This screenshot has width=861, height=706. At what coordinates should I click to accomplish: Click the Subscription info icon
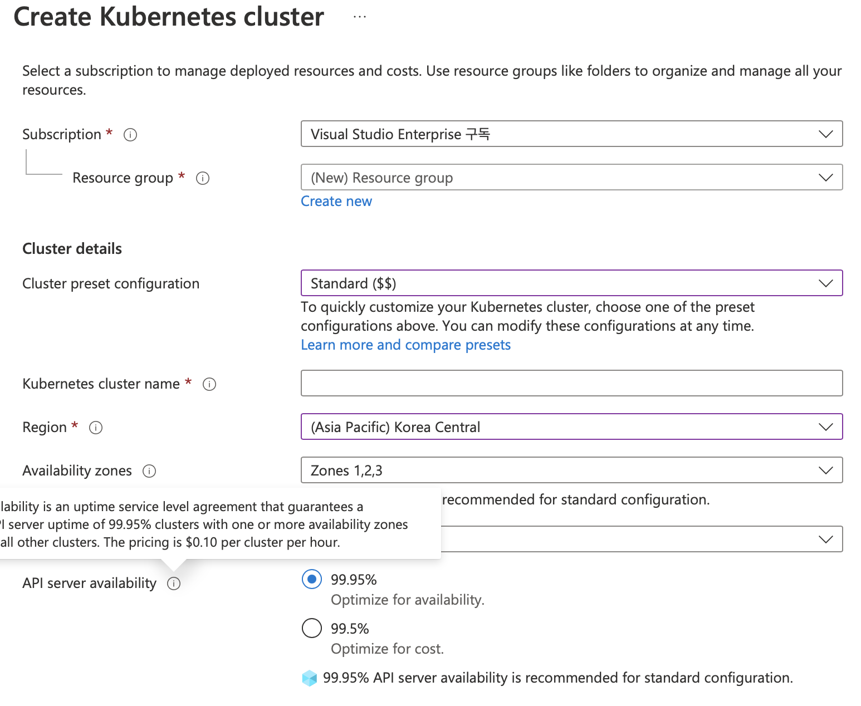130,135
